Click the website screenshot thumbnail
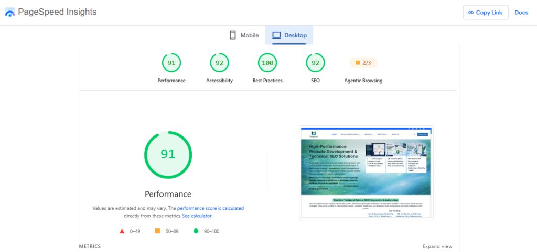This screenshot has width=537, height=252. tap(366, 173)
